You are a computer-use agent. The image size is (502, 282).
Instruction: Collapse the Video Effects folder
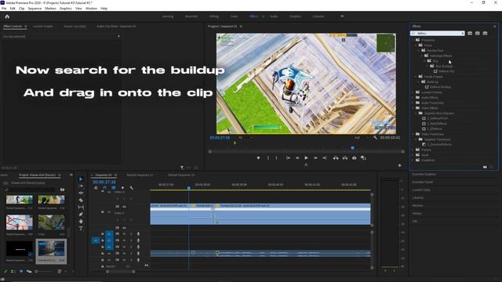[x=413, y=108]
